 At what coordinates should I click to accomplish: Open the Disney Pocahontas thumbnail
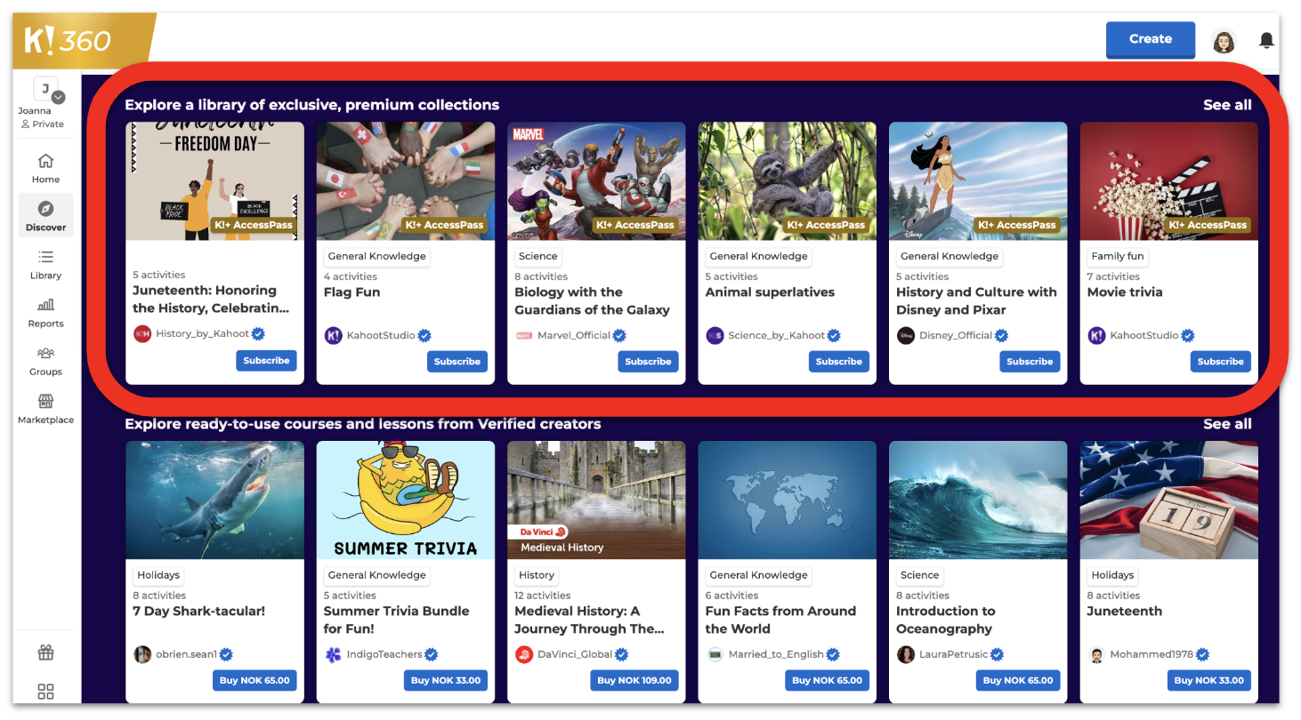coord(978,181)
